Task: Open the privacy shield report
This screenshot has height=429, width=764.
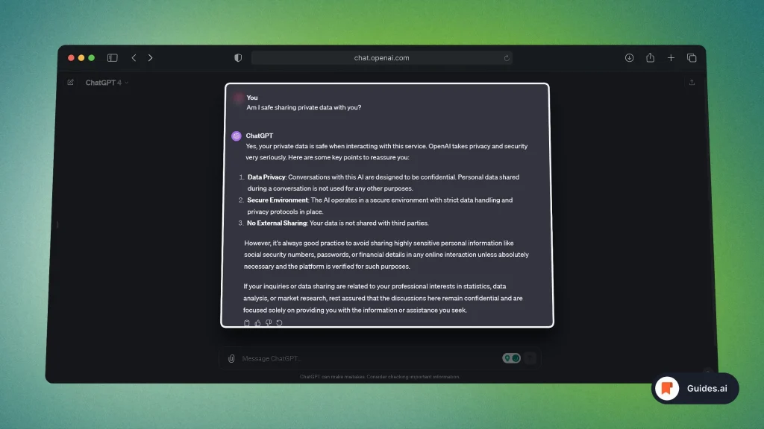Action: 238,58
